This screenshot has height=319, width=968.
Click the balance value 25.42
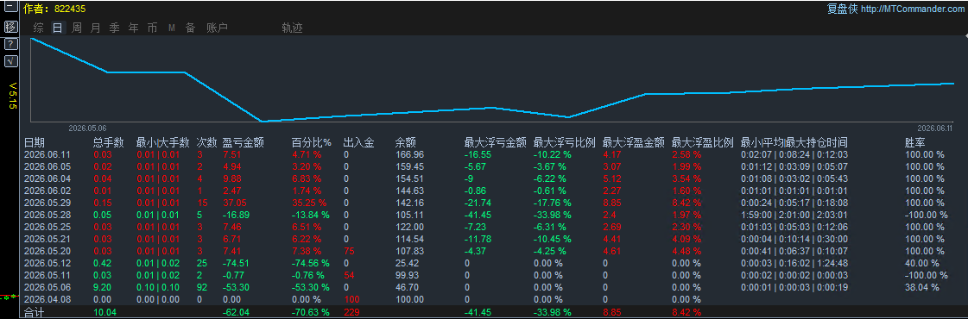point(408,263)
